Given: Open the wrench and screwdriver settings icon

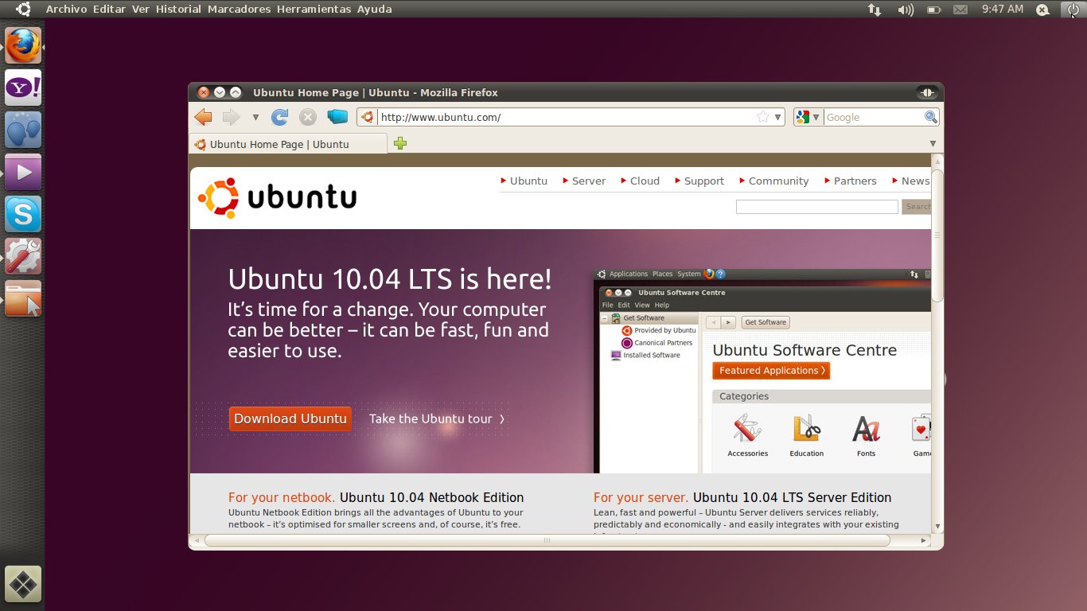Looking at the screenshot, I should pyautogui.click(x=23, y=256).
